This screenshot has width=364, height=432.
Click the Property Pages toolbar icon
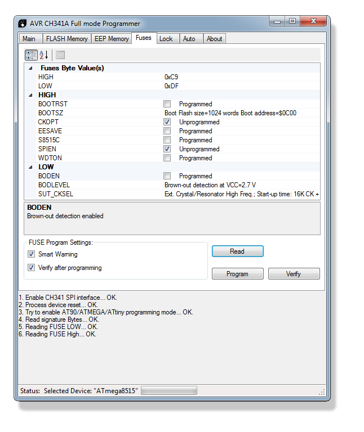60,55
